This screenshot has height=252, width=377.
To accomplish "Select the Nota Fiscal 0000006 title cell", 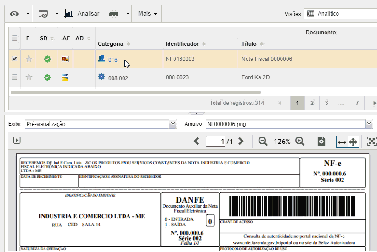I will (308, 59).
